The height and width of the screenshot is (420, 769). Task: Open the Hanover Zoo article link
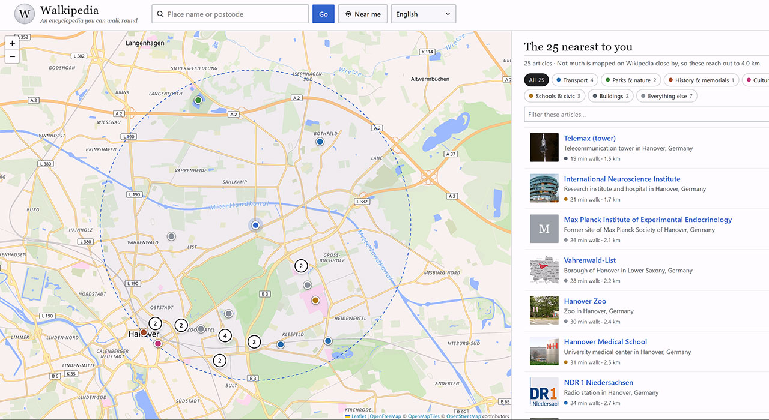point(585,301)
